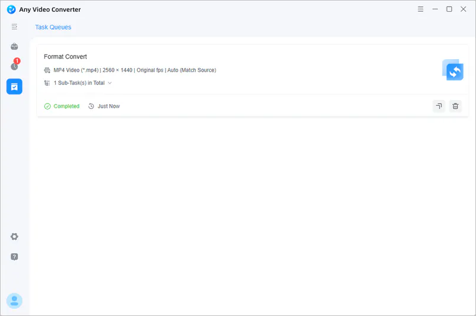Maximize the Any Video Converter window
Screen dimensions: 476x316
(449, 9)
